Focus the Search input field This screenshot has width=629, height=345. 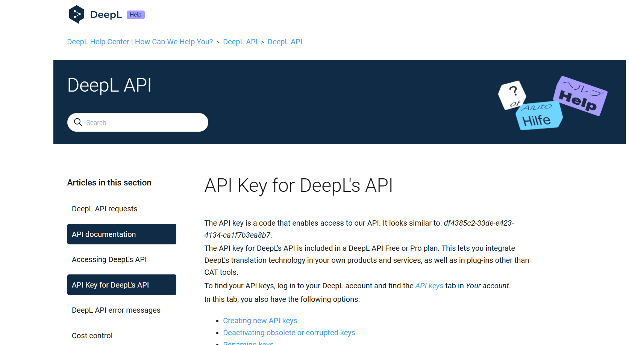tap(138, 122)
